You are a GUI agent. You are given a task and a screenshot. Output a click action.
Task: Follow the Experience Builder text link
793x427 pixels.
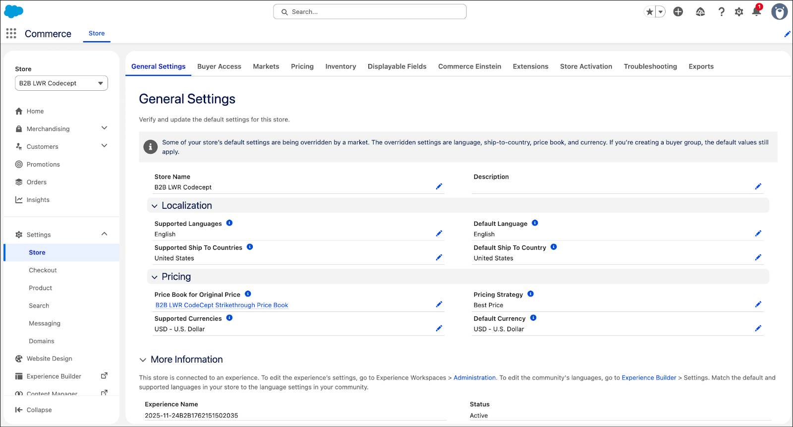point(649,377)
